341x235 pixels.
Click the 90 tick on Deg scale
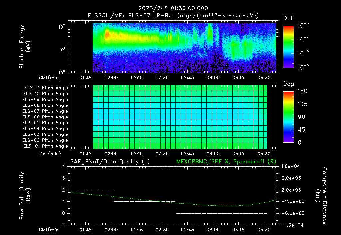(x=302, y=117)
